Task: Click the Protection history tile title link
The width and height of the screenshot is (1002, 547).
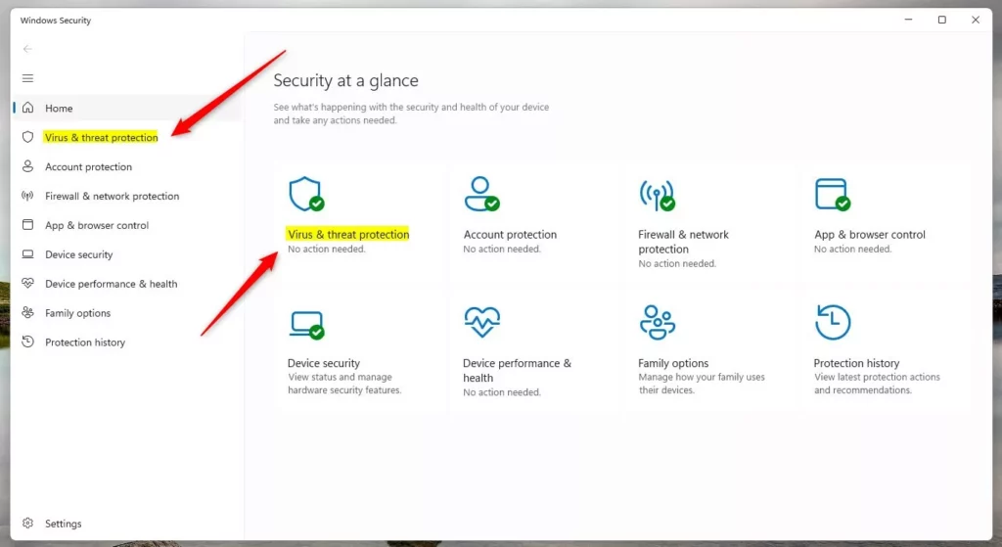Action: coord(856,363)
